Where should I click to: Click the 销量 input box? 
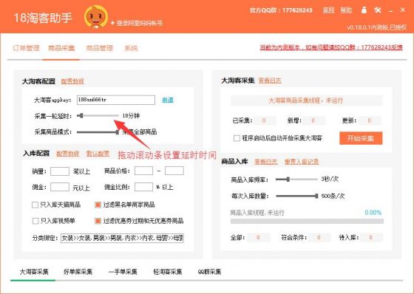(60, 171)
